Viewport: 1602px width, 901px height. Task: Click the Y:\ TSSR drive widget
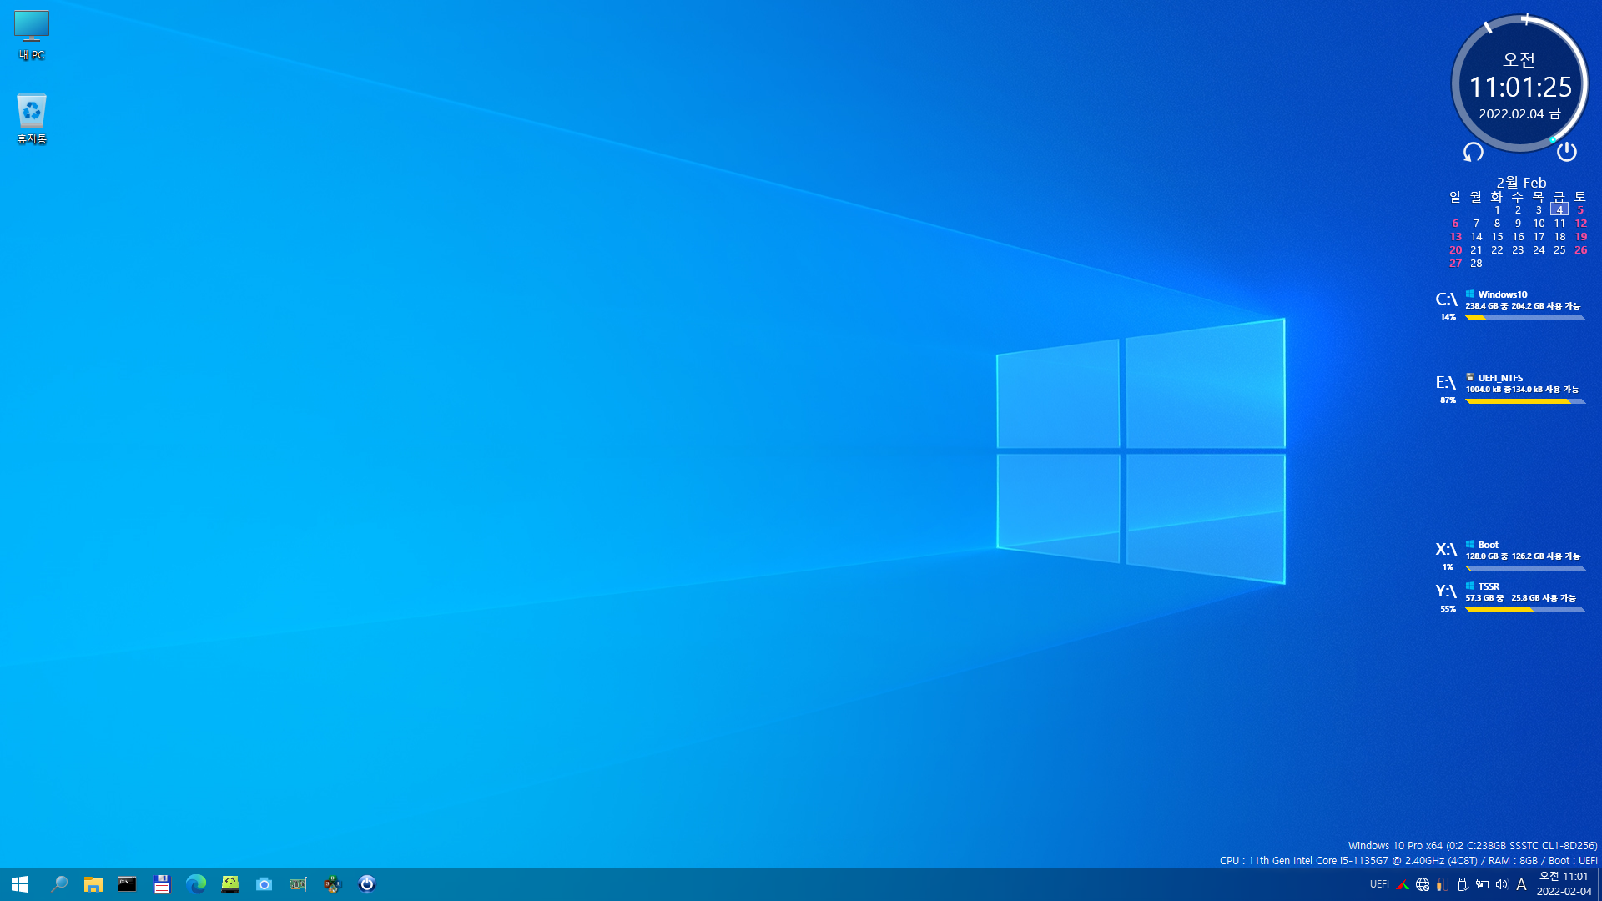pyautogui.click(x=1510, y=597)
